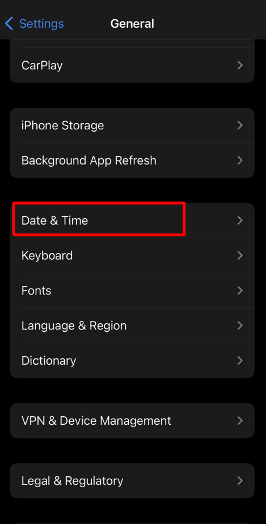Open the highlighted Date & Time row
This screenshot has height=524, width=266.
(x=132, y=220)
